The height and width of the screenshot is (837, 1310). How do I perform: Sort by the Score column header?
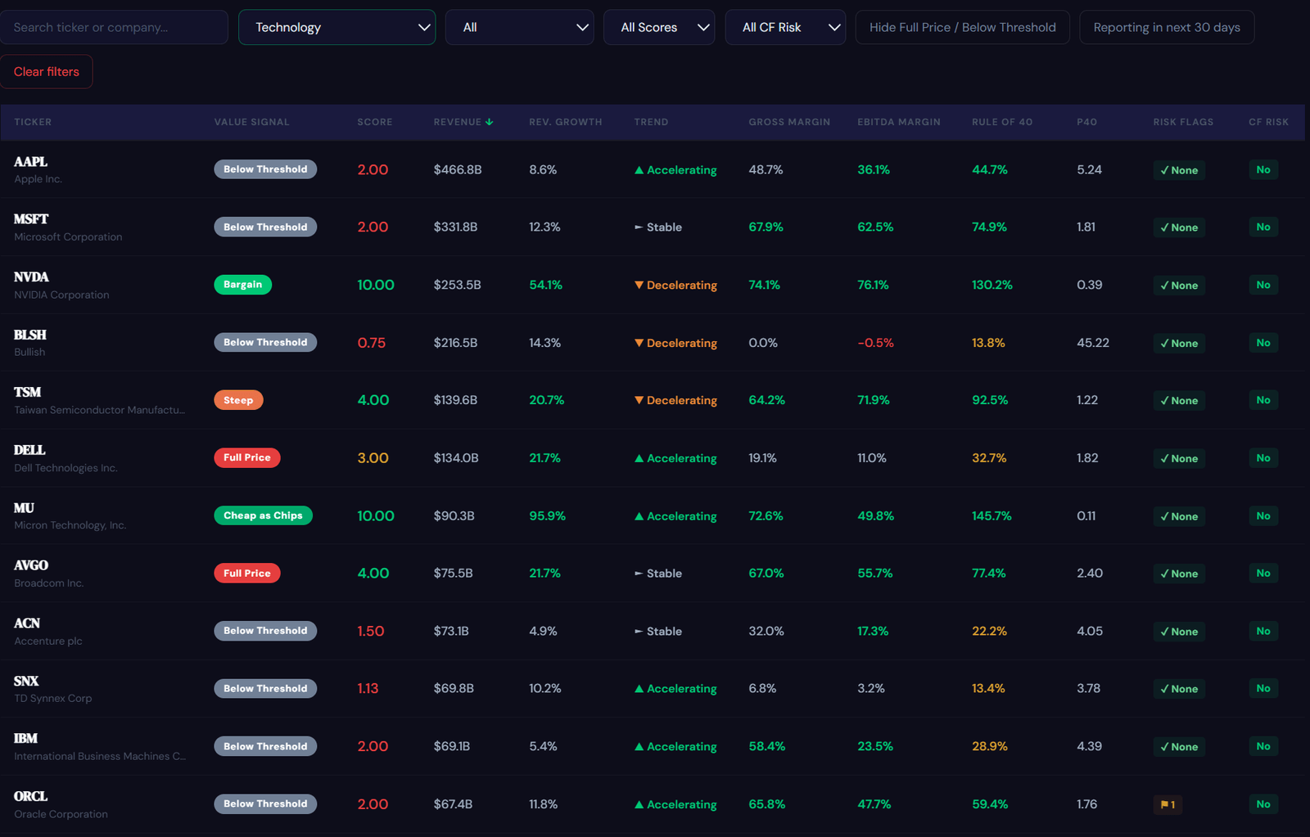click(375, 122)
